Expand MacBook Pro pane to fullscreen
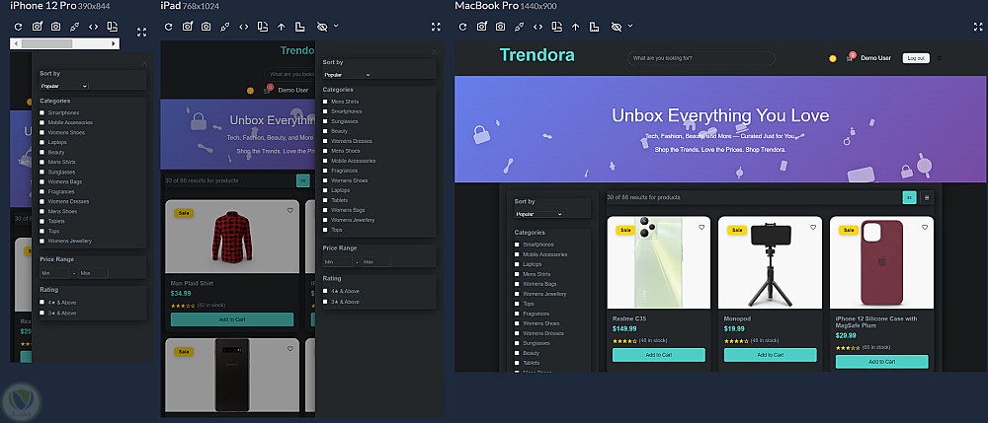The width and height of the screenshot is (988, 423). tap(978, 27)
